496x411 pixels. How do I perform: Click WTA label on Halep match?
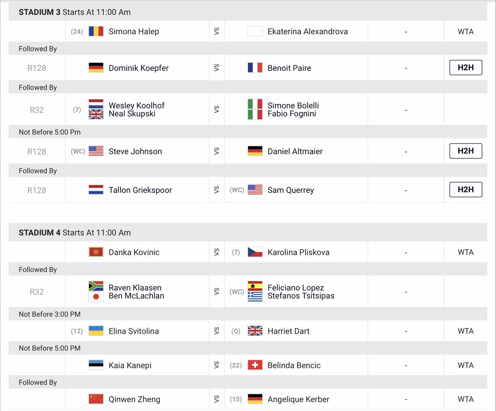click(x=466, y=32)
